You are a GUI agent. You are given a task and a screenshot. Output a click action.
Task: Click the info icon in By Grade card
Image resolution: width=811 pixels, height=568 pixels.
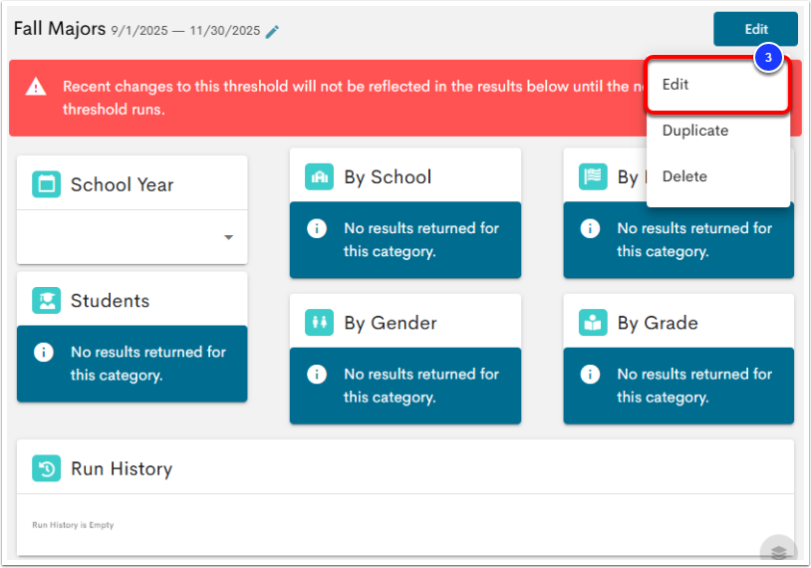point(590,374)
